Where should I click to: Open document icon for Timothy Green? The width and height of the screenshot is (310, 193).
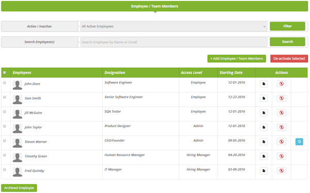coord(263,156)
